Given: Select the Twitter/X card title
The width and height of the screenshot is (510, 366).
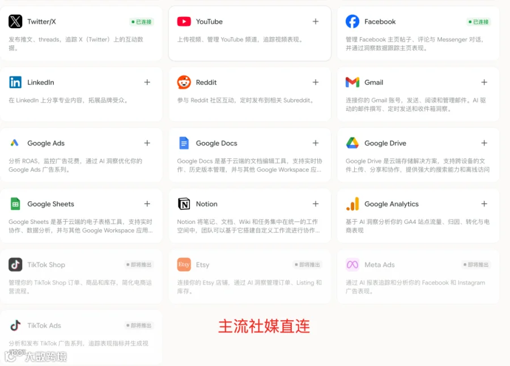Looking at the screenshot, I should 41,21.
